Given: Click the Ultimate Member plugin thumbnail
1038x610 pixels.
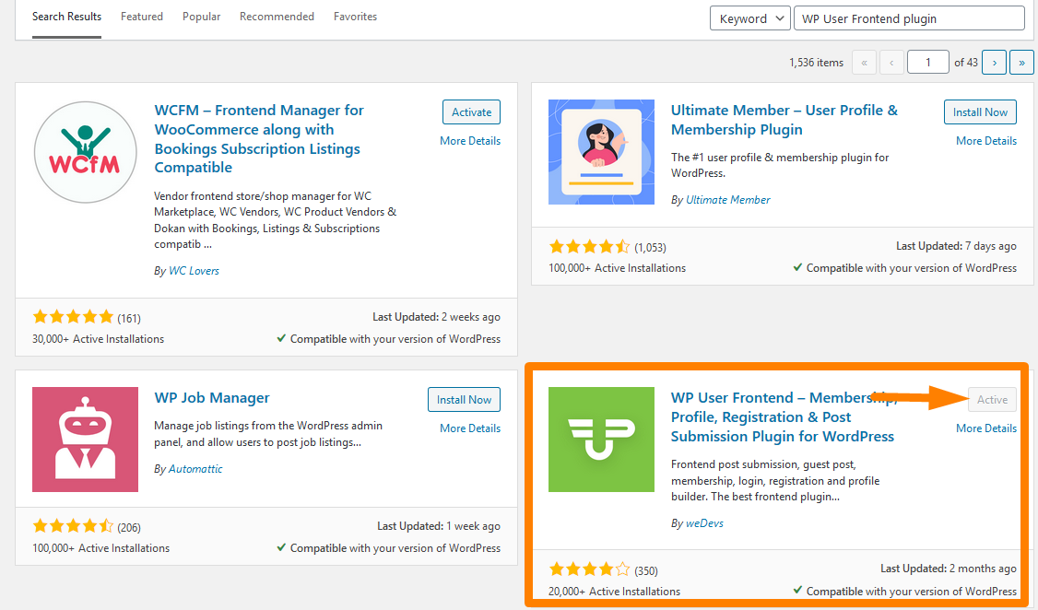Looking at the screenshot, I should 601,152.
